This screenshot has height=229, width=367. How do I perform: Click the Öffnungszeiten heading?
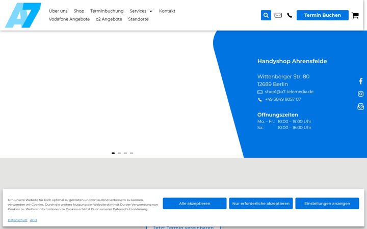click(x=278, y=114)
